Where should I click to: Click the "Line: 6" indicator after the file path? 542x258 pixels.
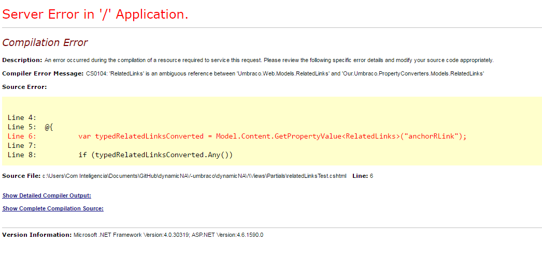[x=363, y=176]
